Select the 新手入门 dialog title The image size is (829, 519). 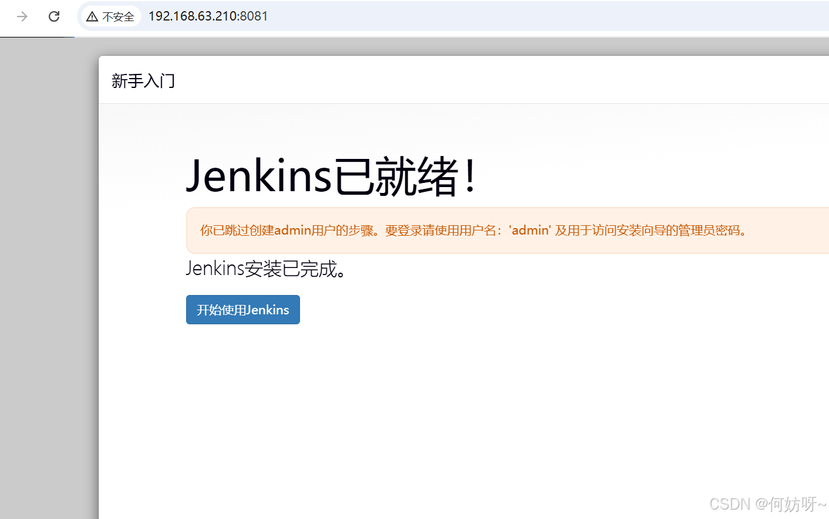coord(143,81)
